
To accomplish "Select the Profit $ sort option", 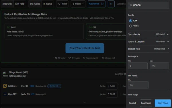I will click(130, 26).
